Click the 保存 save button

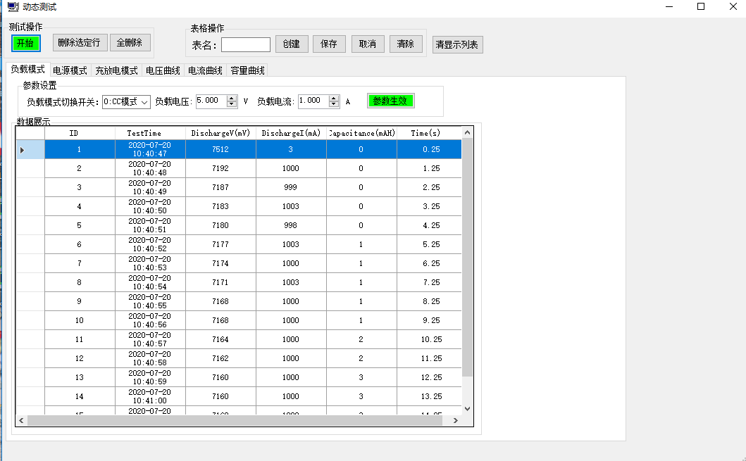329,44
